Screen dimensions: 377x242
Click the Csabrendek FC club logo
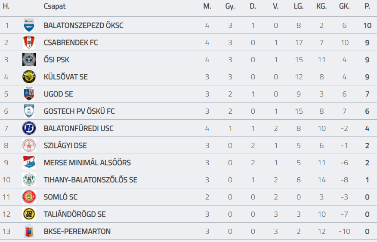tap(29, 42)
